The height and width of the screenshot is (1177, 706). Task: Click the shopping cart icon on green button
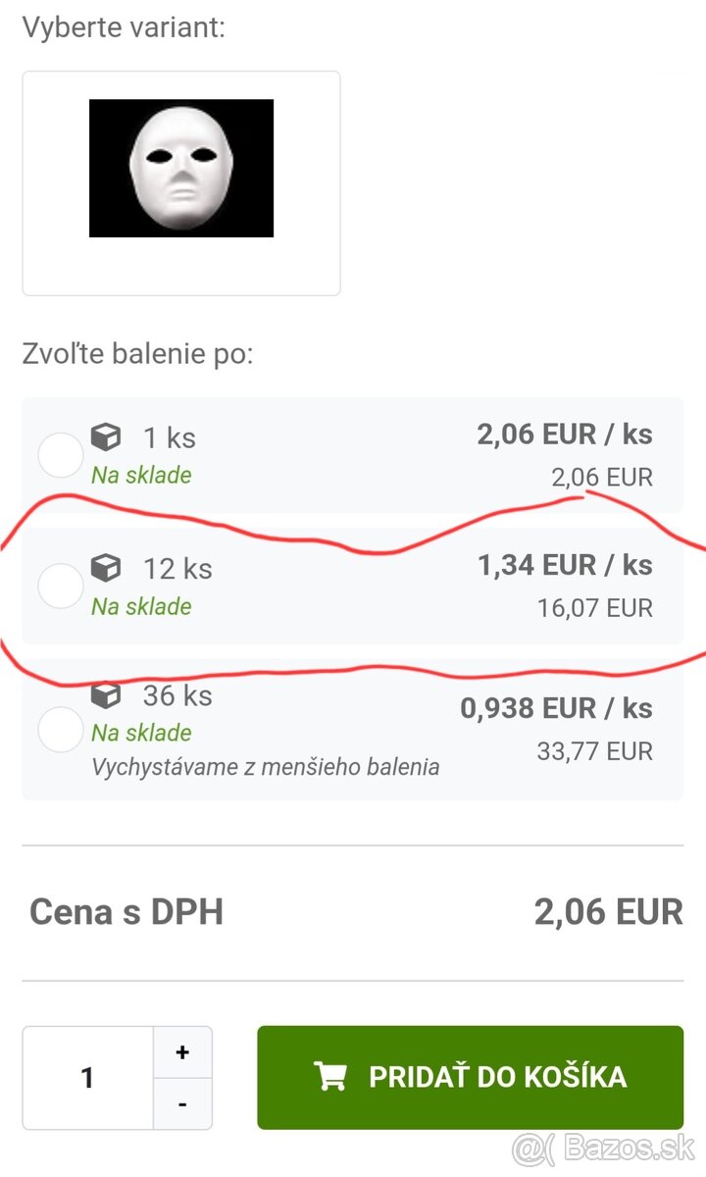pyautogui.click(x=330, y=1077)
